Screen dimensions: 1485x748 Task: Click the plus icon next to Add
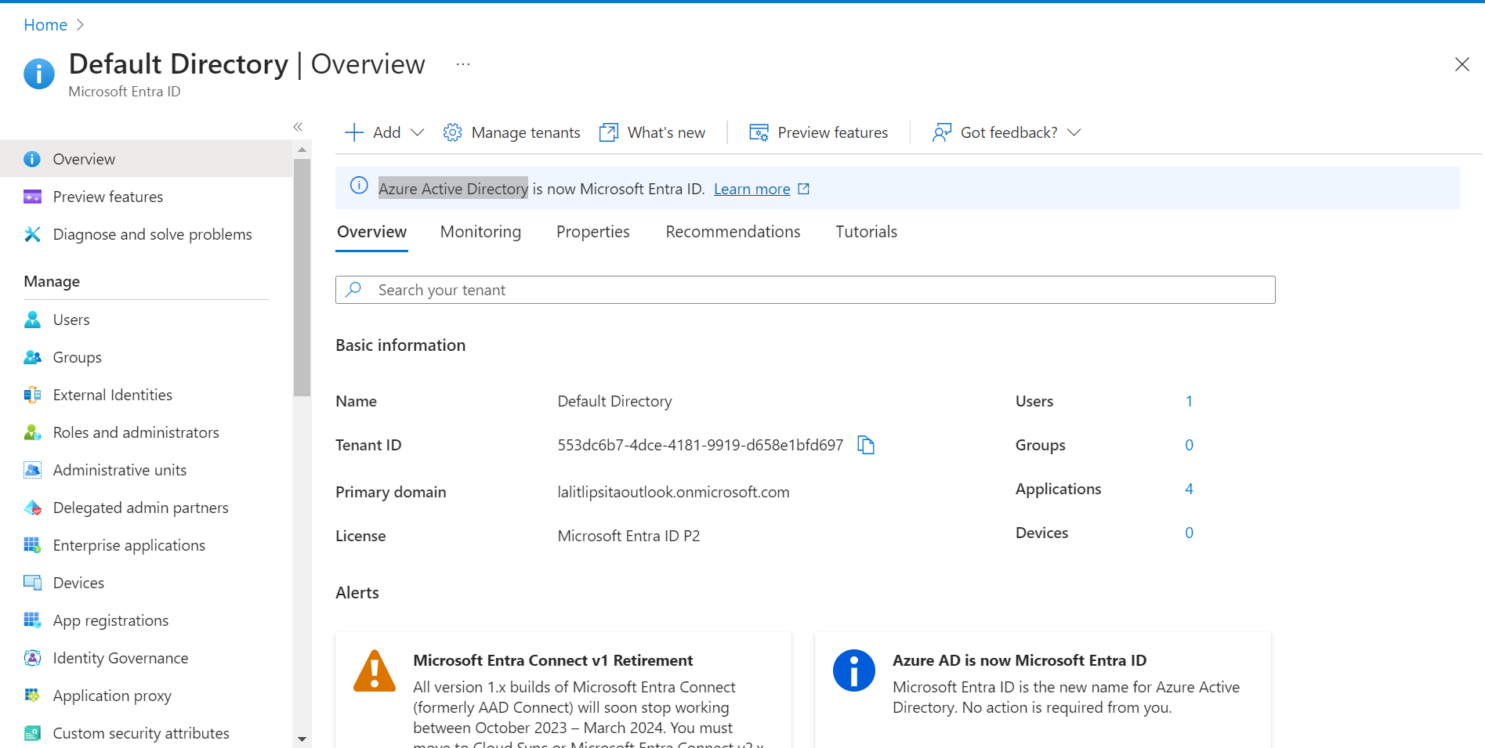pyautogui.click(x=354, y=132)
